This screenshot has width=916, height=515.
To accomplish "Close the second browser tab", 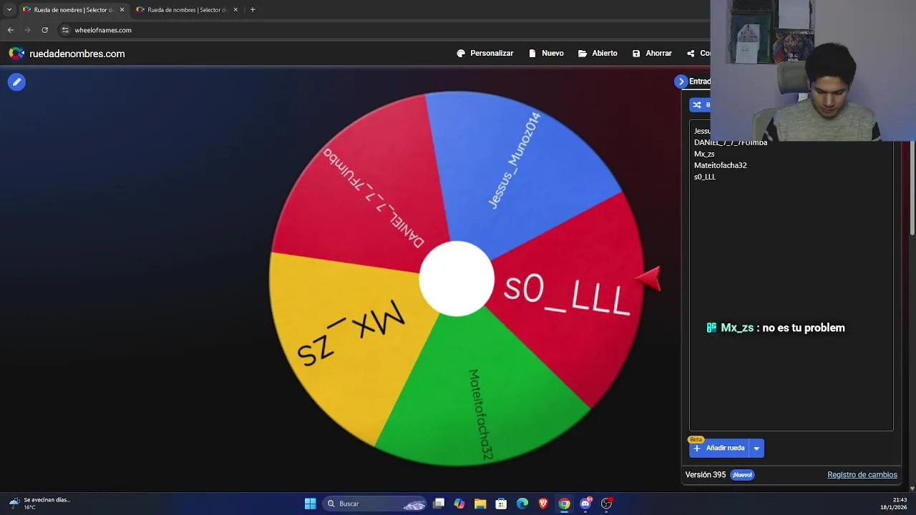I will [235, 10].
